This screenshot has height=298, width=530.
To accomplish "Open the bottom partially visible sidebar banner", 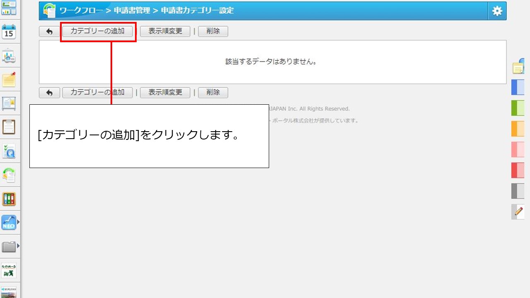I will coord(9,292).
